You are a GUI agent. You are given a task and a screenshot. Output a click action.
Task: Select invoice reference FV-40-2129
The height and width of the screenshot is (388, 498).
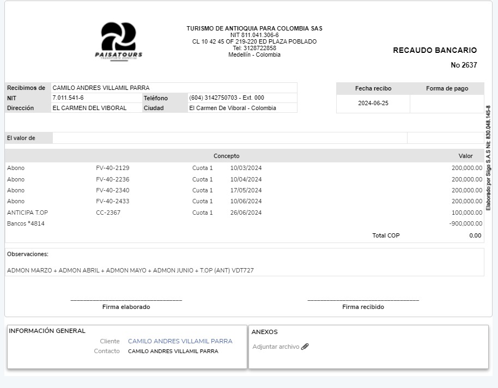(x=113, y=168)
